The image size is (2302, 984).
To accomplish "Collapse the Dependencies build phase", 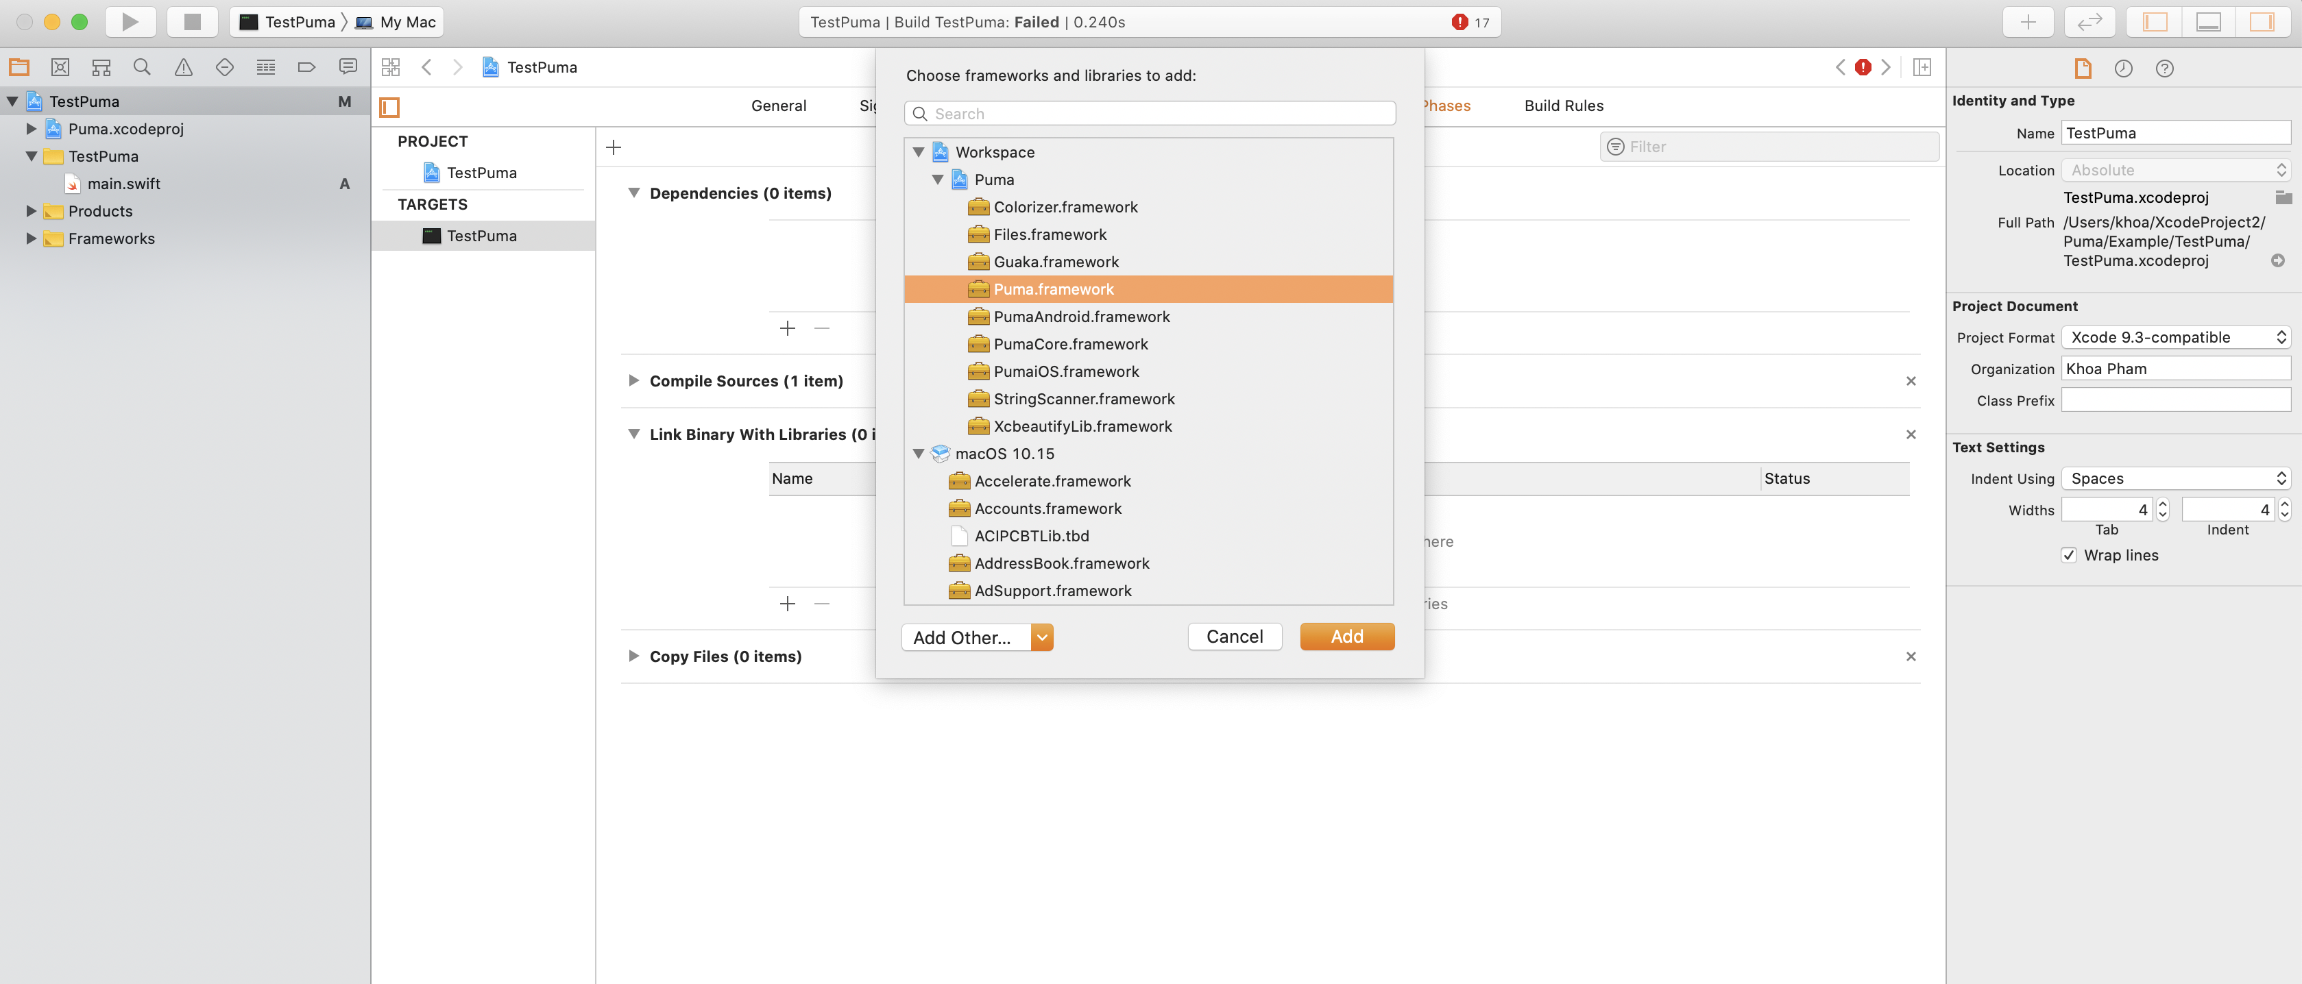I will (x=633, y=193).
